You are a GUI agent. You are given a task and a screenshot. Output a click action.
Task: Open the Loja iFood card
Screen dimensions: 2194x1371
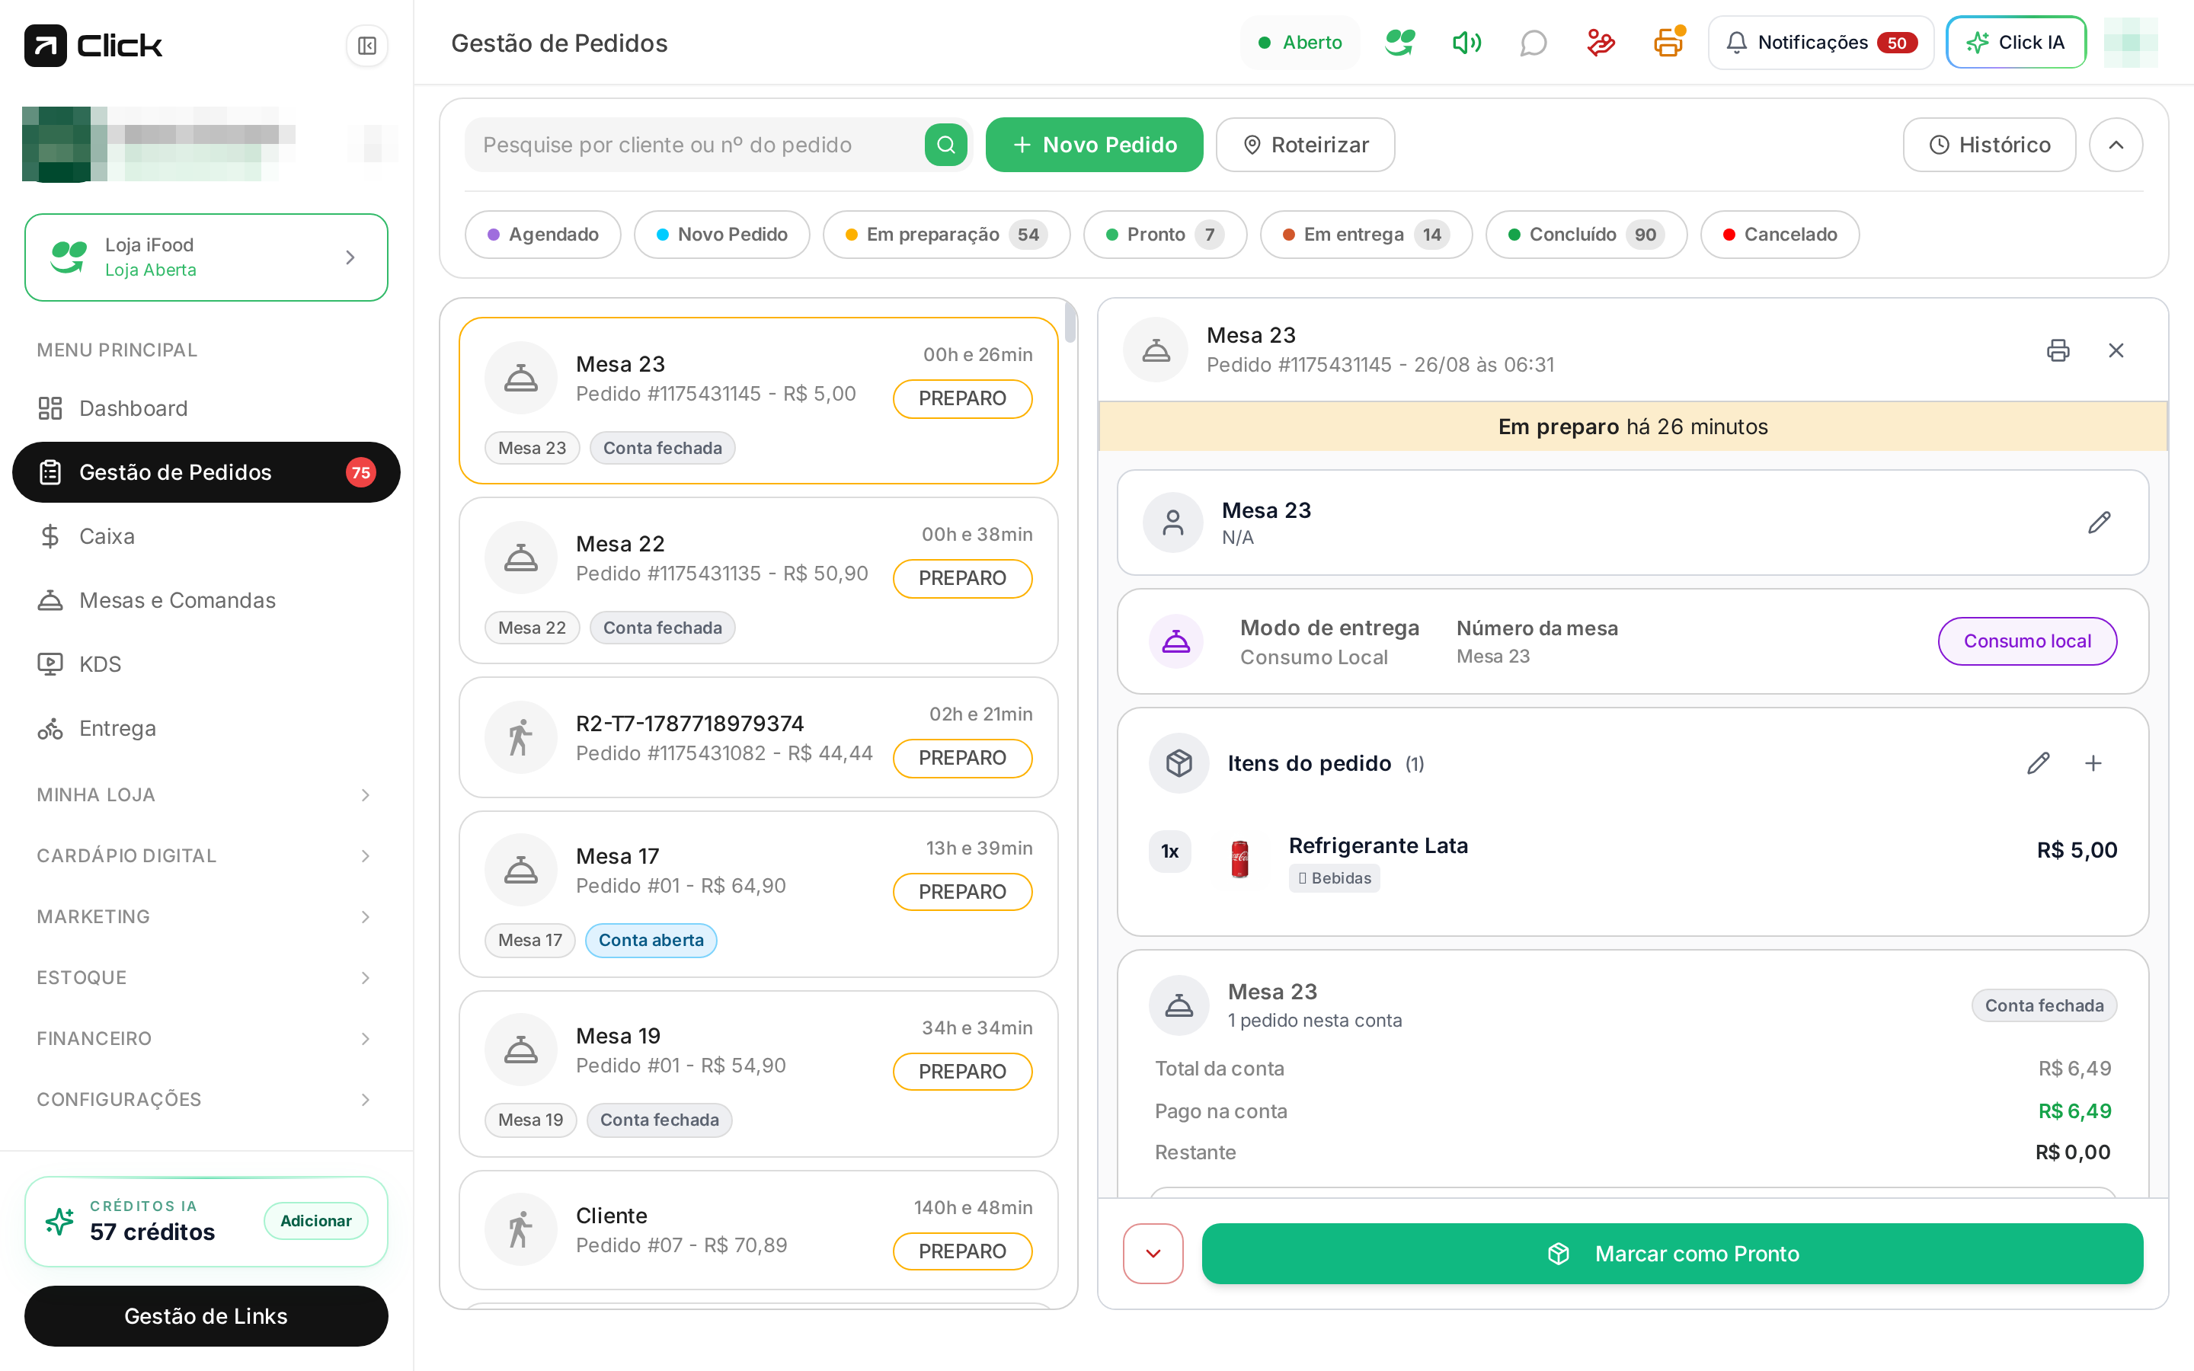206,257
